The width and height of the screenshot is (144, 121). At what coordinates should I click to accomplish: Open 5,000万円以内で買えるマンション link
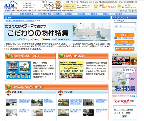pos(76,102)
